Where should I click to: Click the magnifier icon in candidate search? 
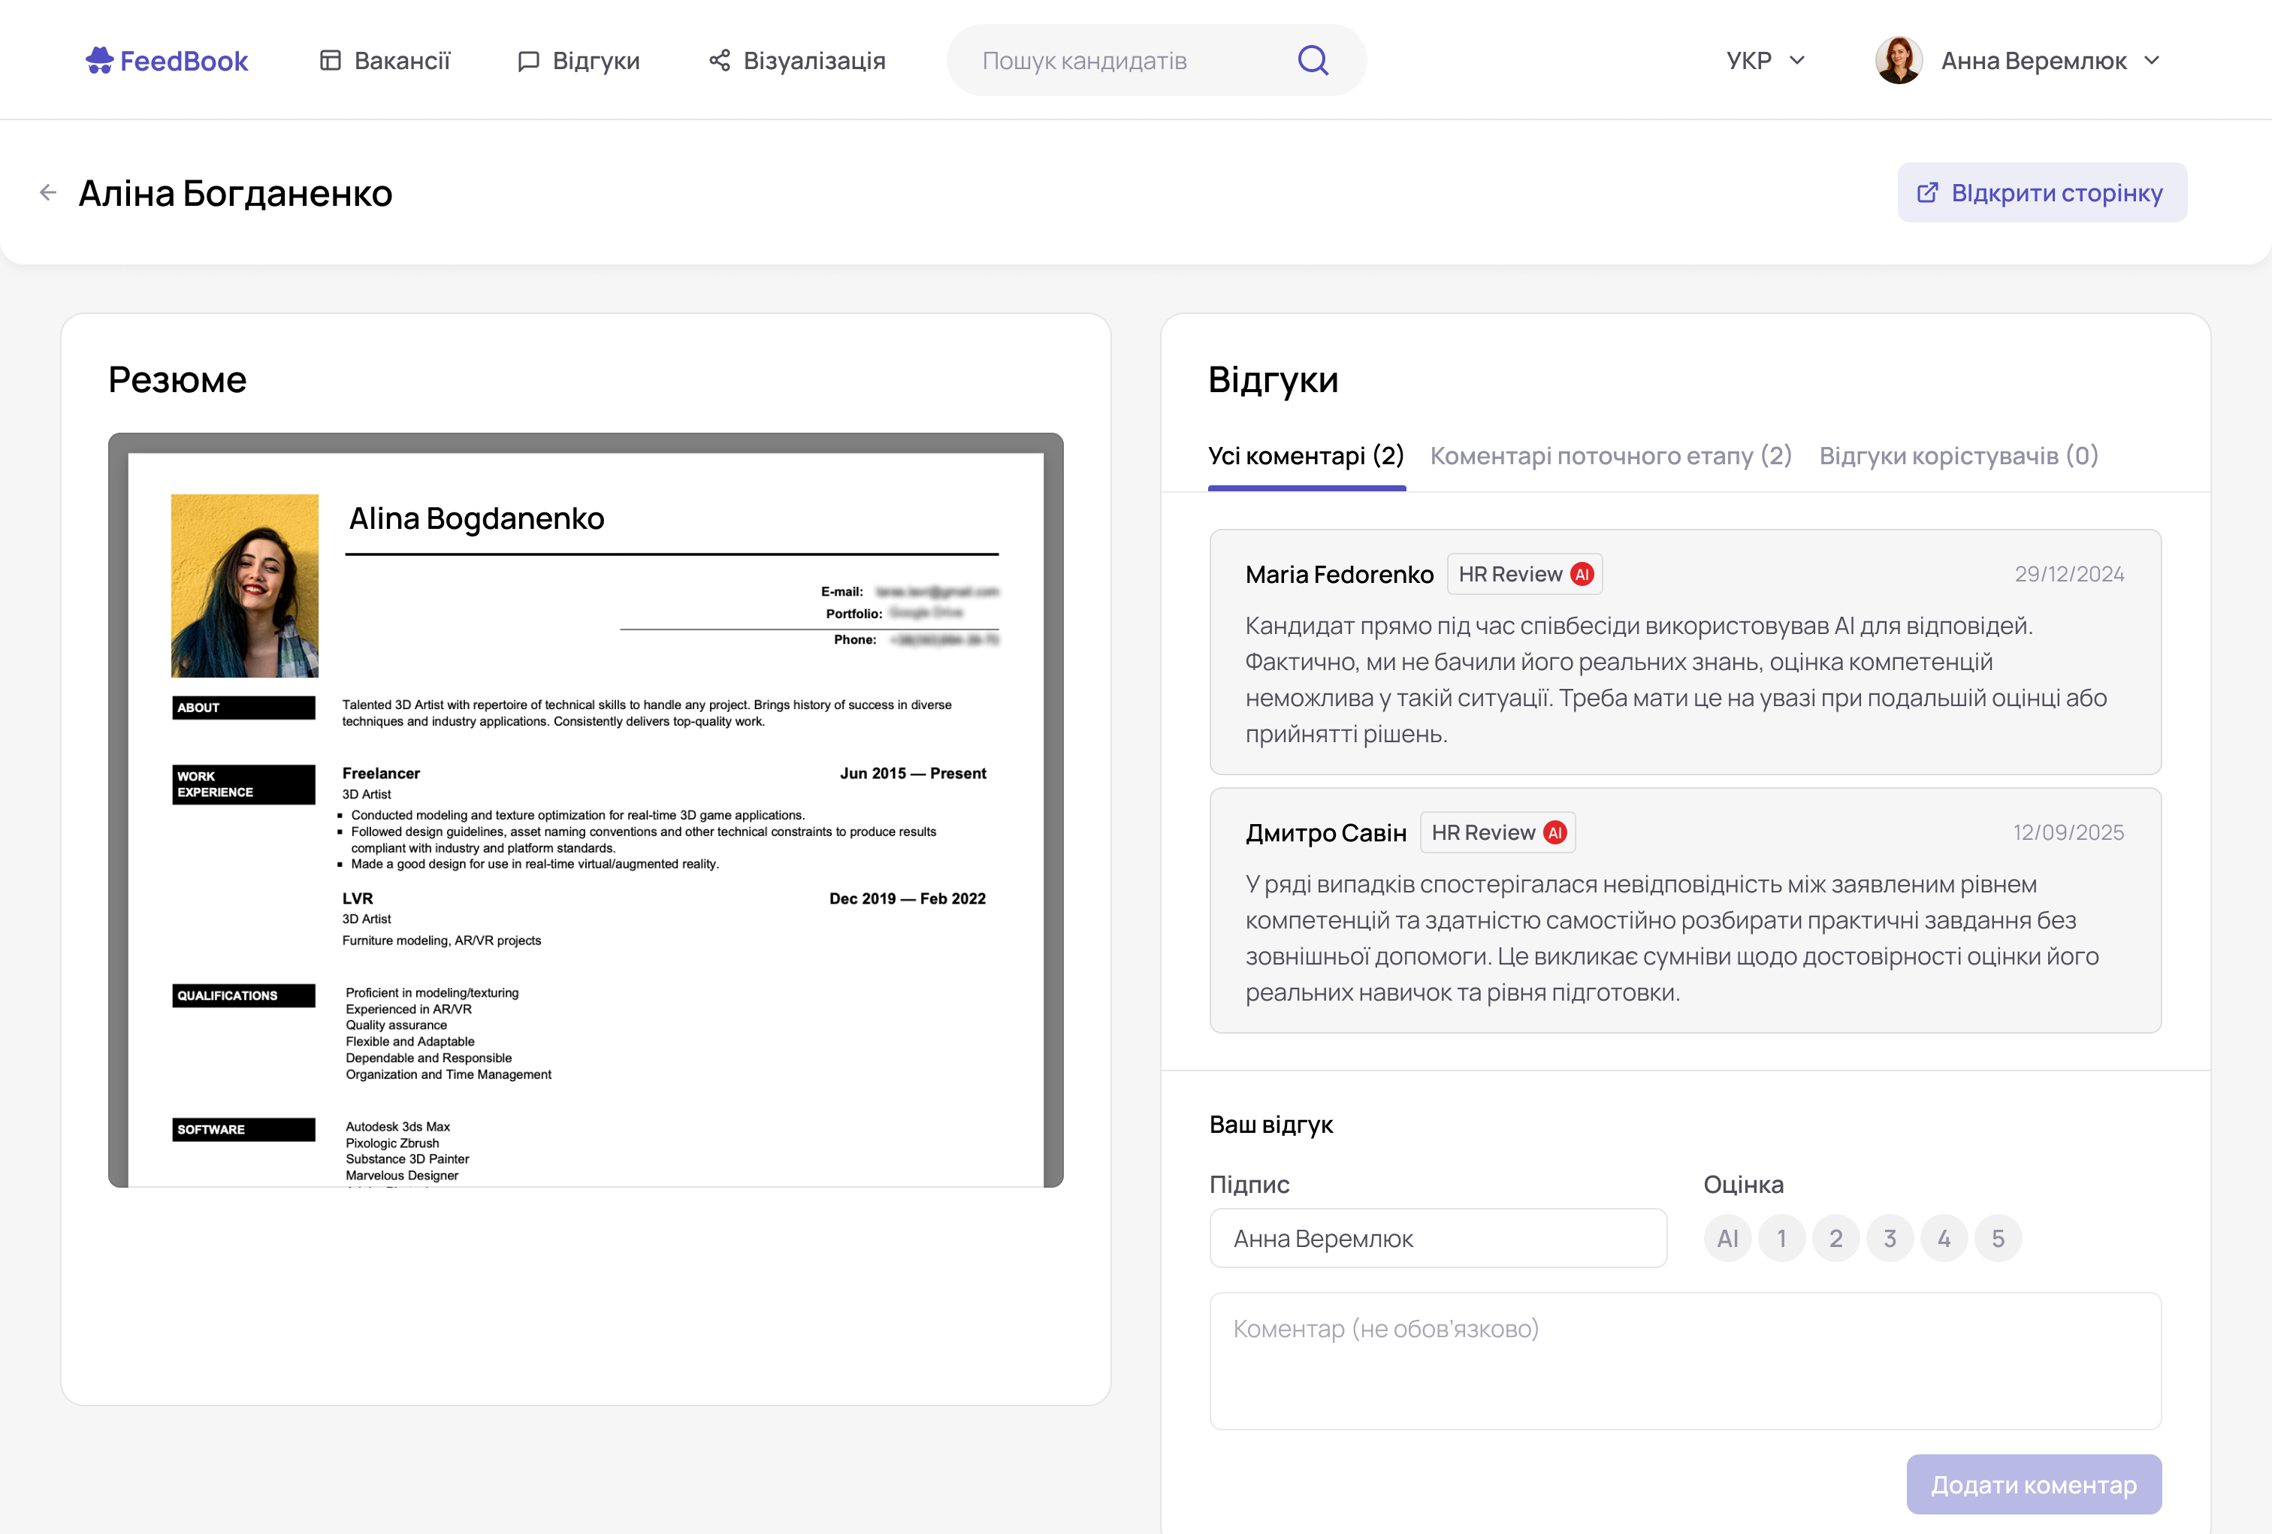(1313, 59)
